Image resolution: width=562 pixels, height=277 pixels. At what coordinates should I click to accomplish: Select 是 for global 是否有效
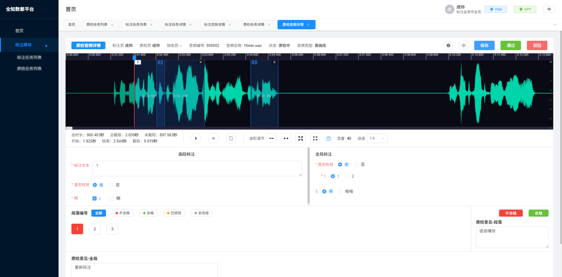(340, 164)
